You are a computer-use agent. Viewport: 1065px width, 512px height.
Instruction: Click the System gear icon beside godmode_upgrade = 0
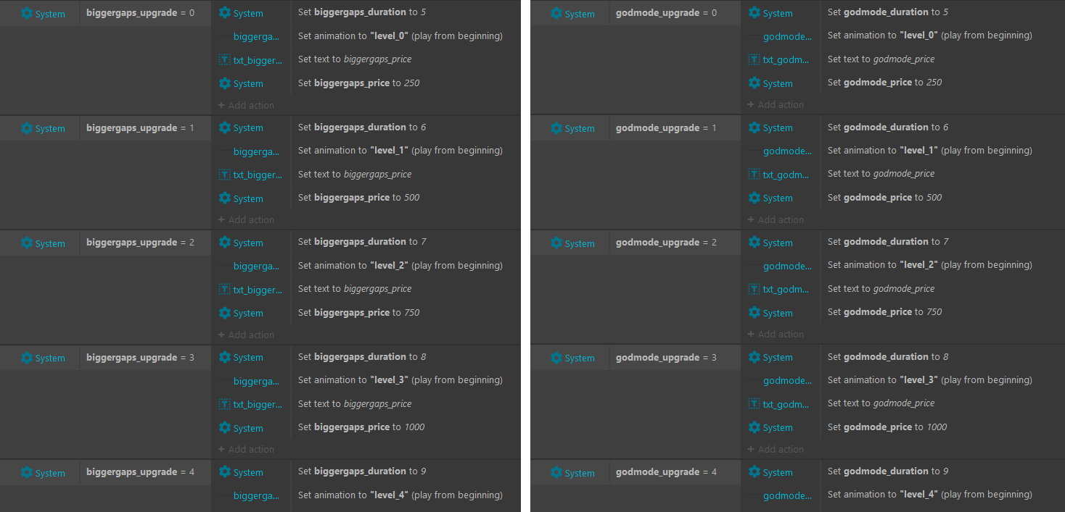click(556, 14)
